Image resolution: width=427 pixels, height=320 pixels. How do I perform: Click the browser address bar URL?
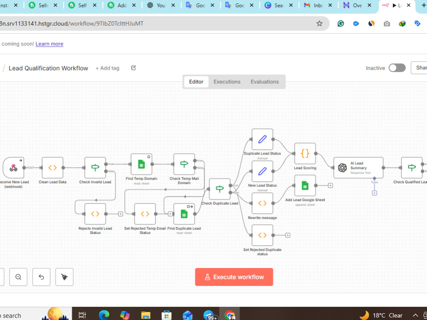coord(72,23)
